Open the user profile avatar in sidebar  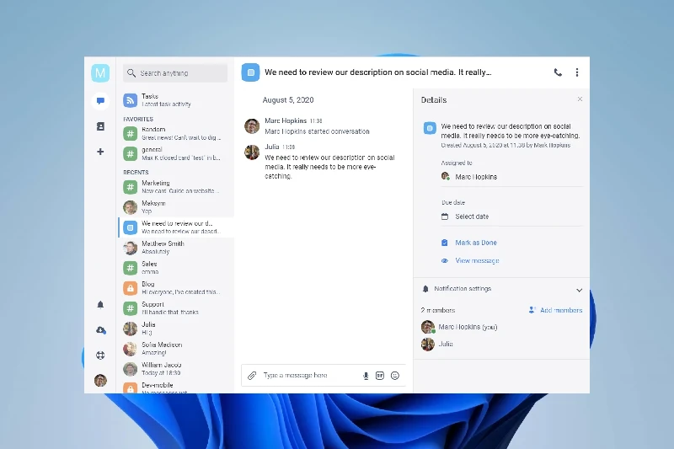[100, 380]
